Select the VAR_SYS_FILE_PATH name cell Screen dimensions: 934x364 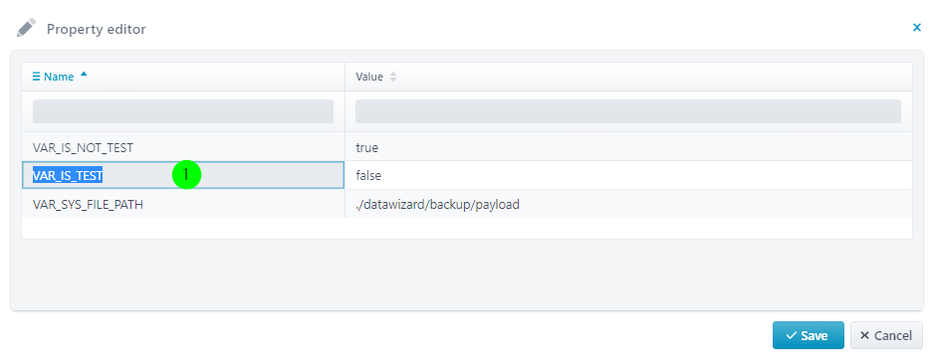coord(183,204)
